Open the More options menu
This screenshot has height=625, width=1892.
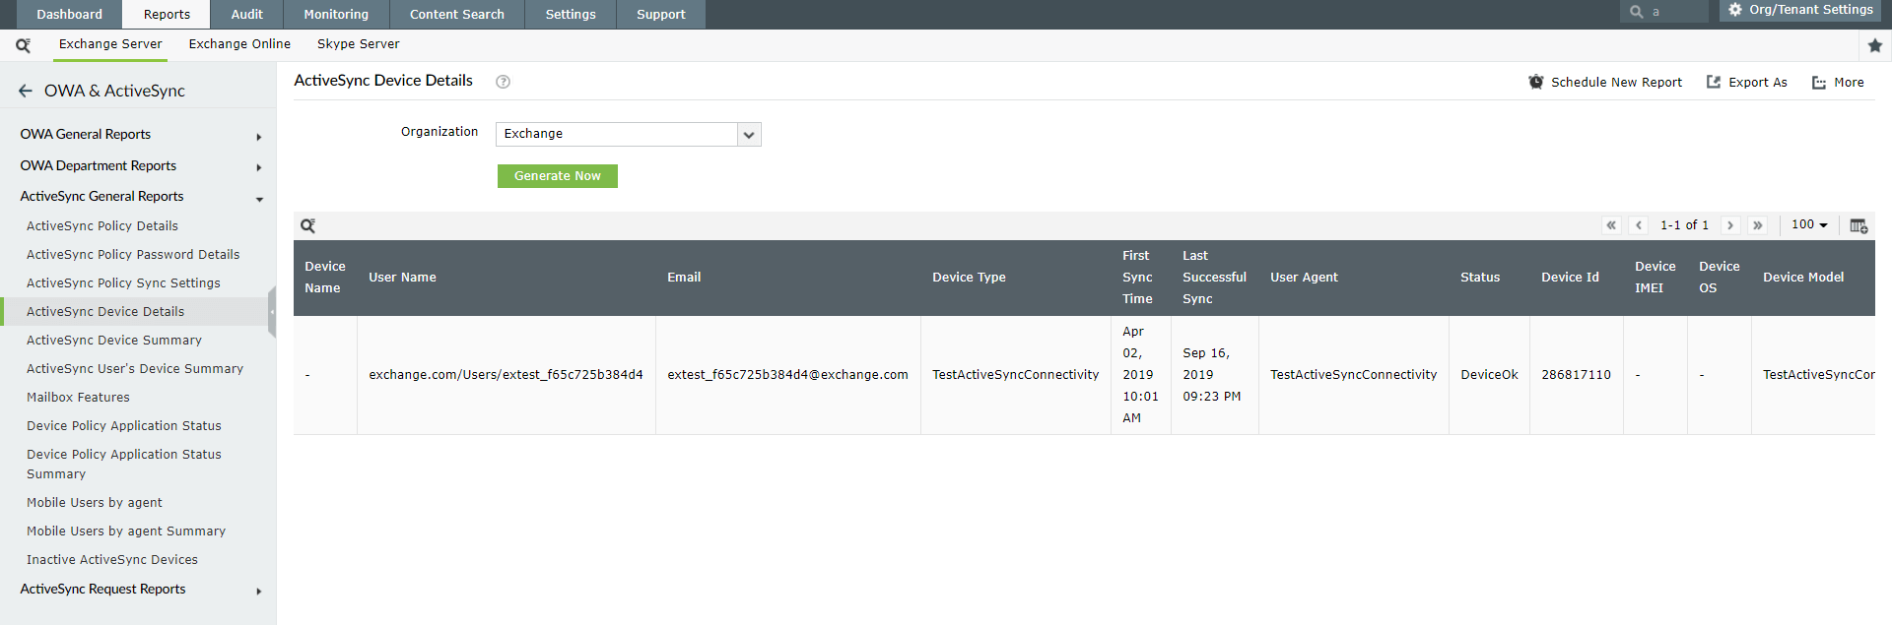tap(1838, 83)
